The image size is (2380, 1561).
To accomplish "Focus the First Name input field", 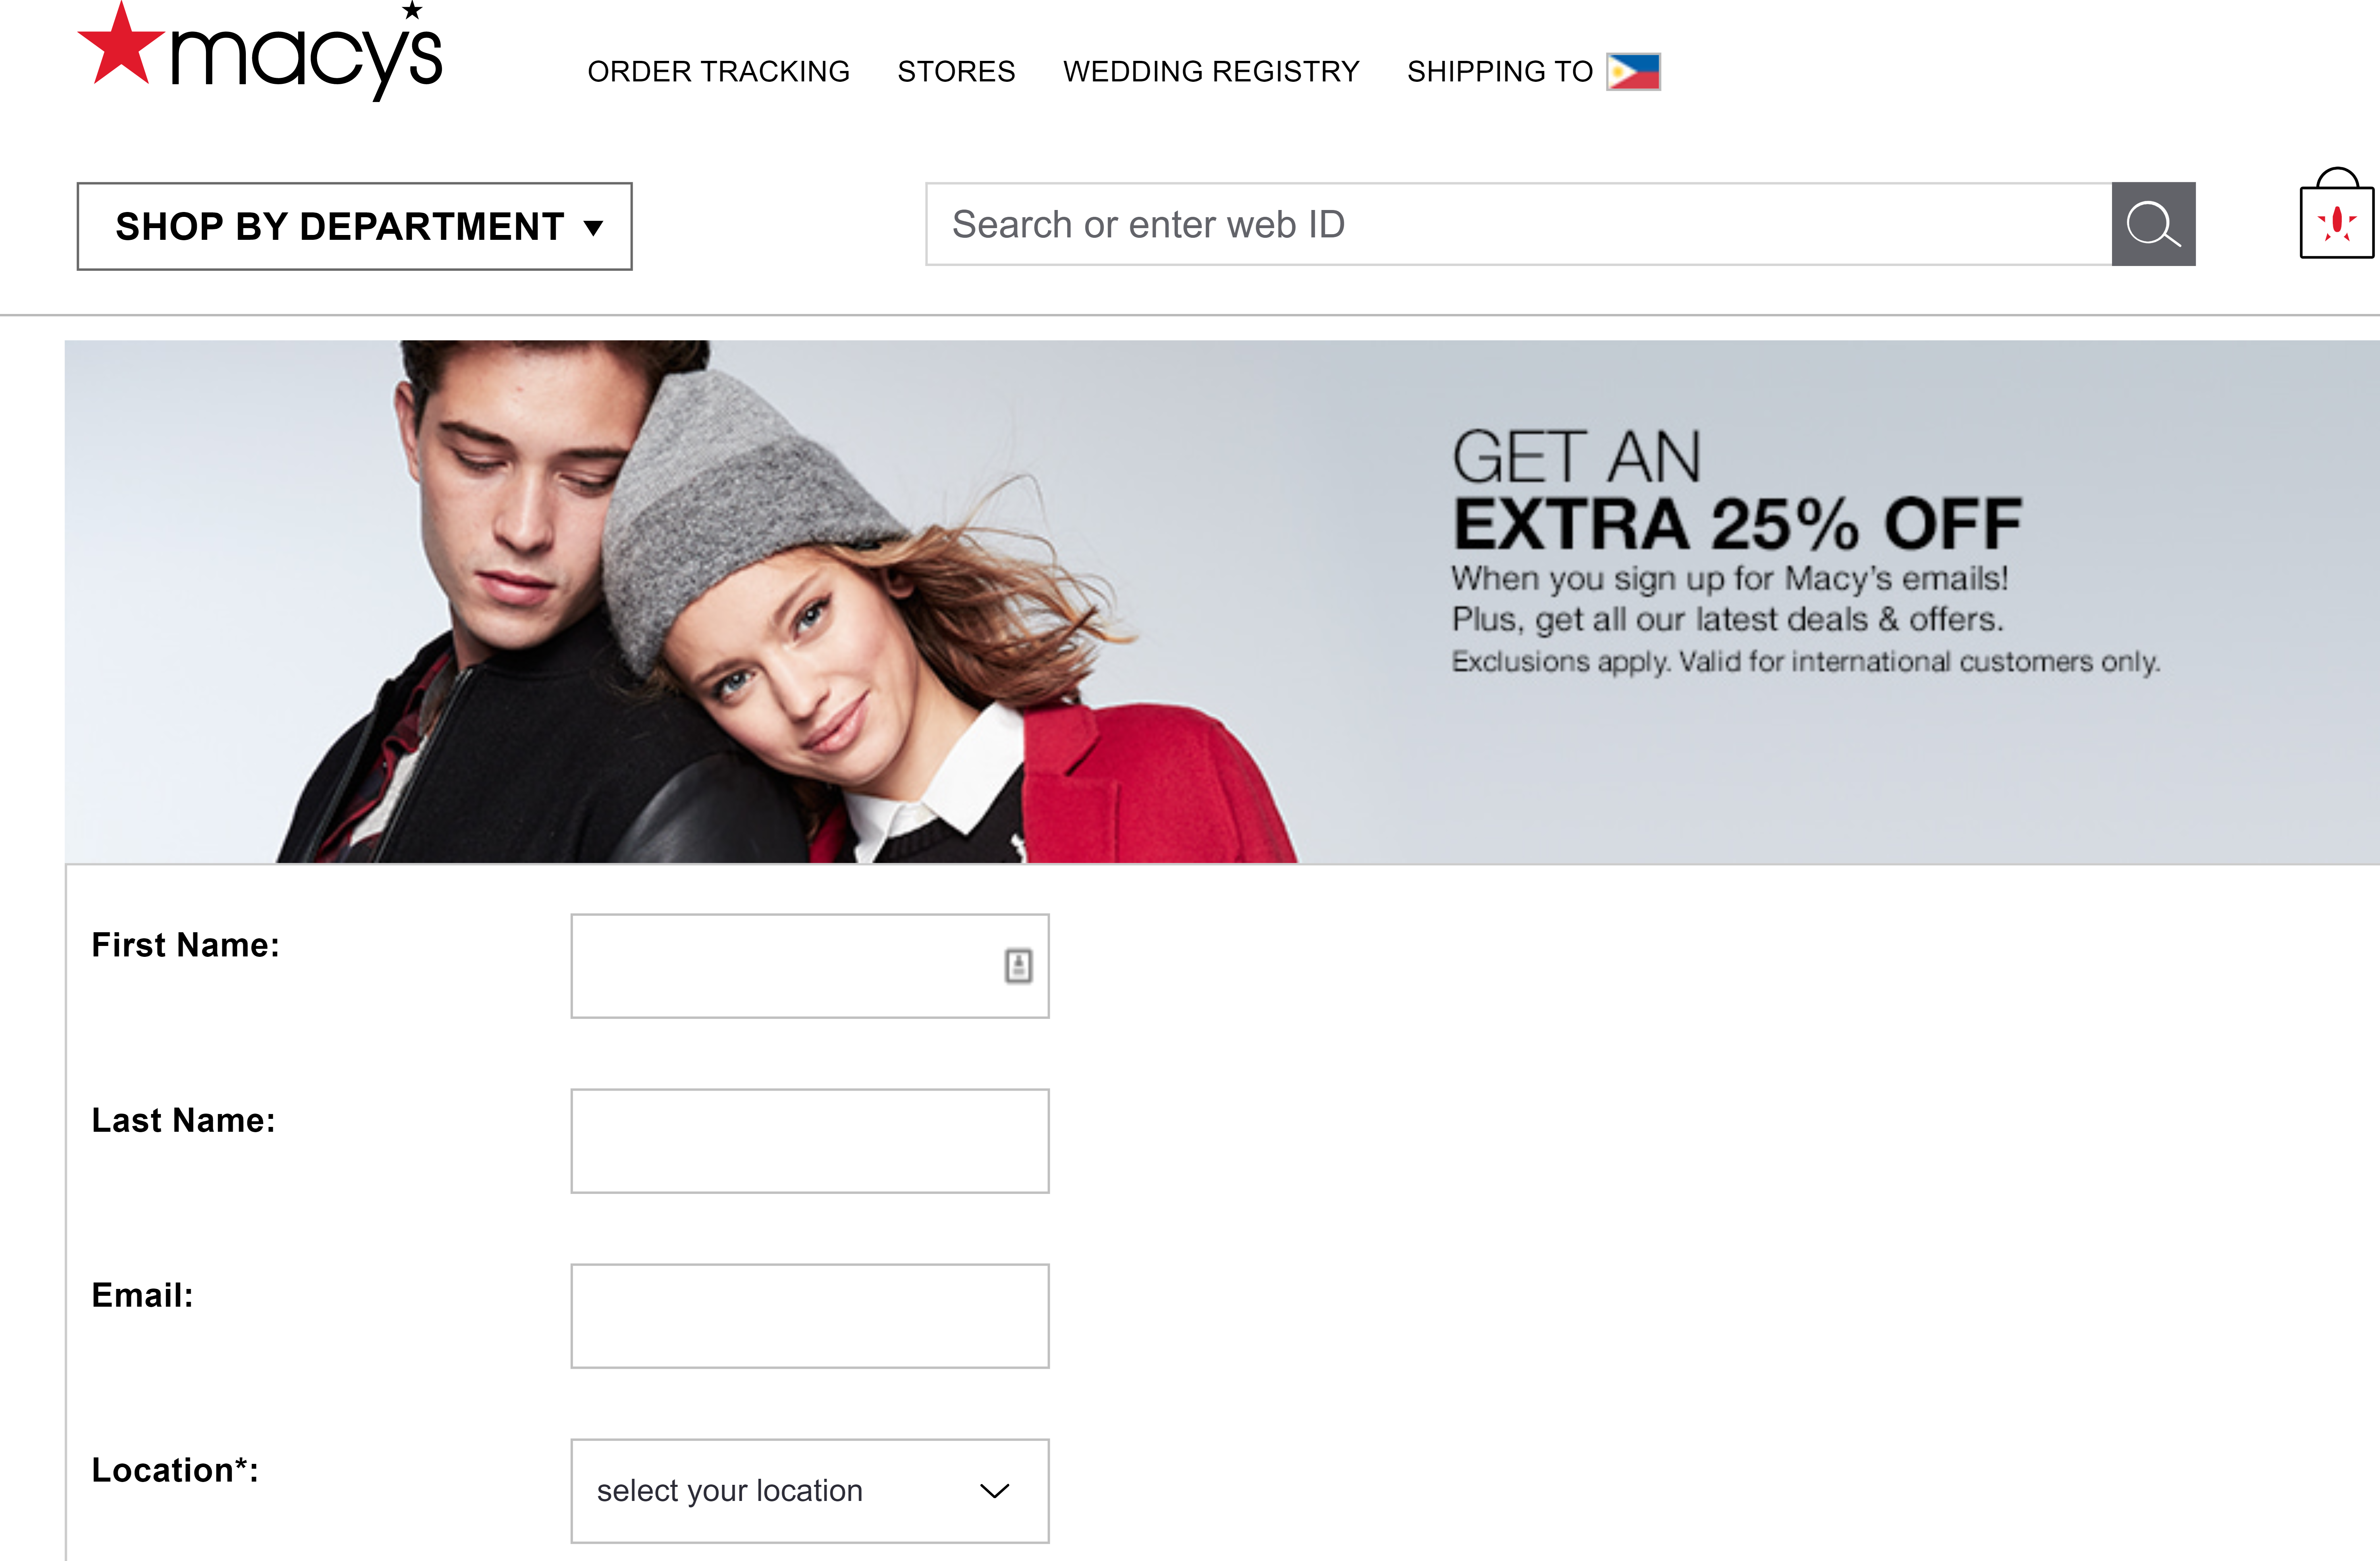I will pyautogui.click(x=810, y=966).
